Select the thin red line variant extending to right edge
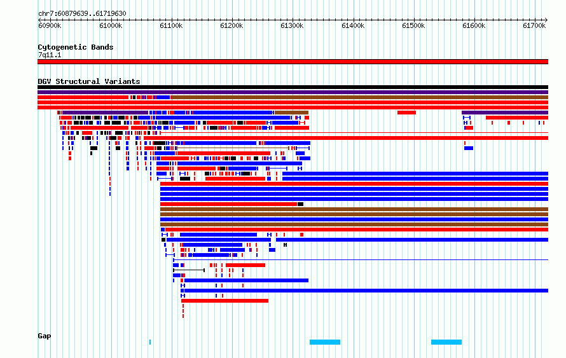The width and height of the screenshot is (566, 358). tap(354, 133)
